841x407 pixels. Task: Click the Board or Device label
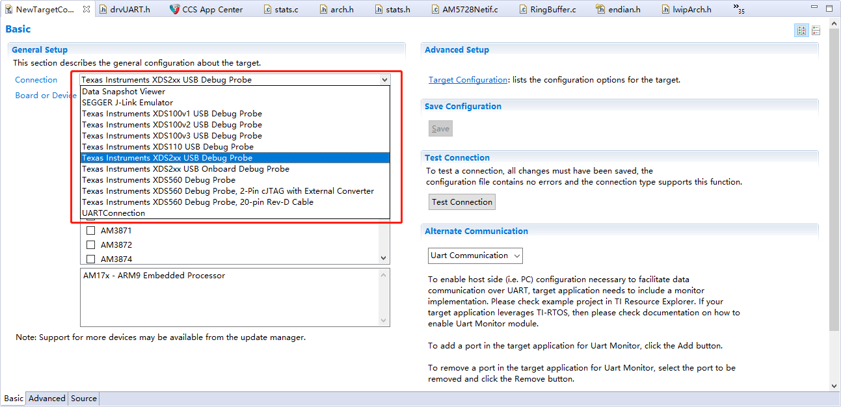click(x=46, y=96)
